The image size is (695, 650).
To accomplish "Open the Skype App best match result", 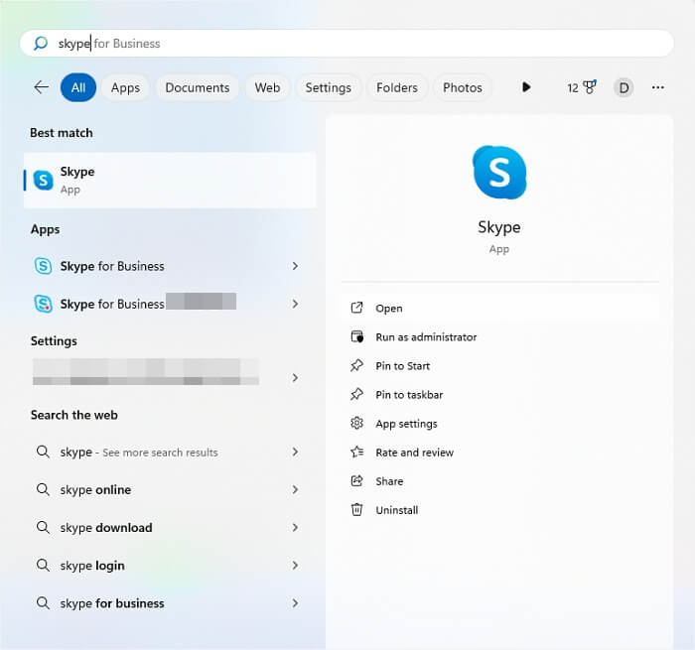I will (170, 180).
